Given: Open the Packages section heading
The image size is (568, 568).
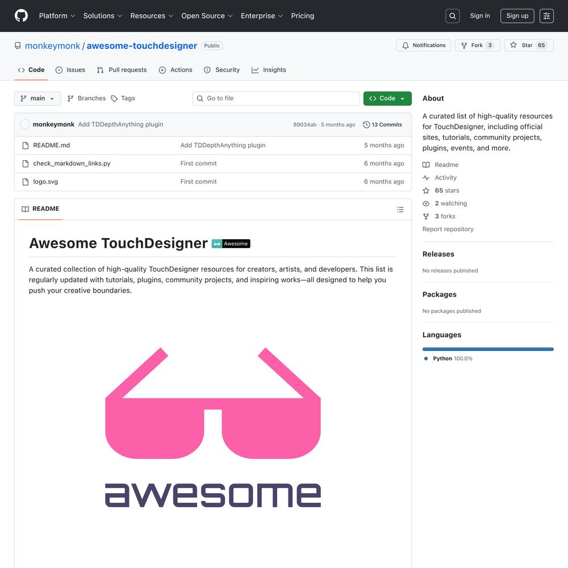Looking at the screenshot, I should pos(440,294).
